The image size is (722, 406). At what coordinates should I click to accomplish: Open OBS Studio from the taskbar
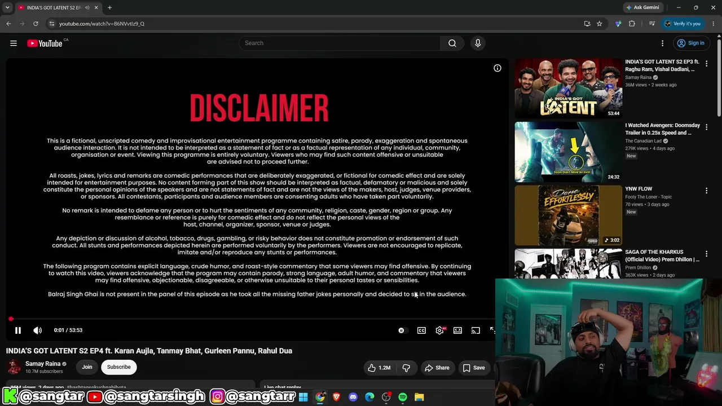click(x=386, y=397)
